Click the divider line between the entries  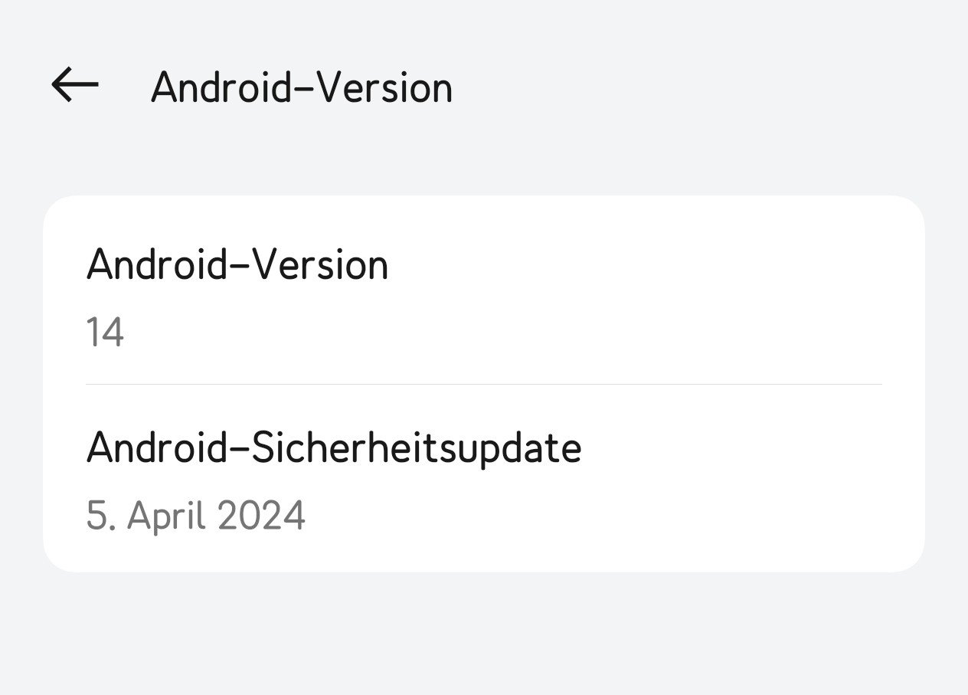point(484,384)
